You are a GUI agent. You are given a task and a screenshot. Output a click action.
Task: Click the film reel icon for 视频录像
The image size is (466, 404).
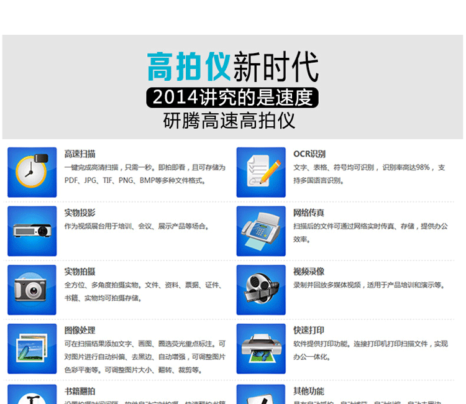click(x=261, y=290)
